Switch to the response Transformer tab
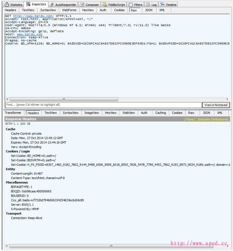 [13, 113]
